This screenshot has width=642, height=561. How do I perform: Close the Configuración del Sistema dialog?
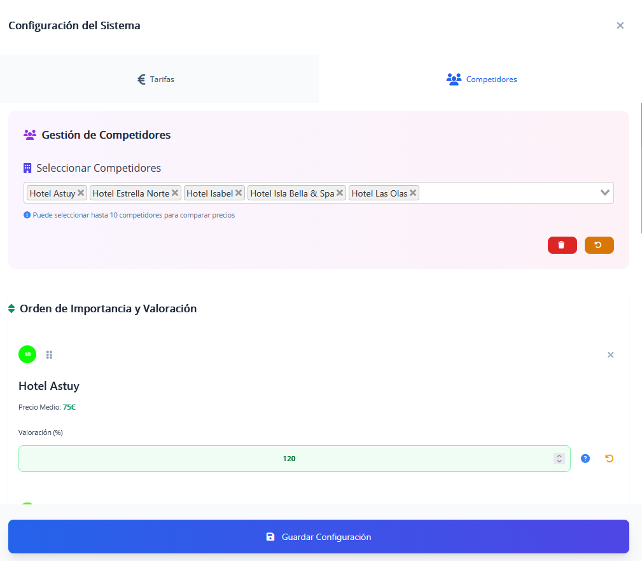pyautogui.click(x=620, y=25)
